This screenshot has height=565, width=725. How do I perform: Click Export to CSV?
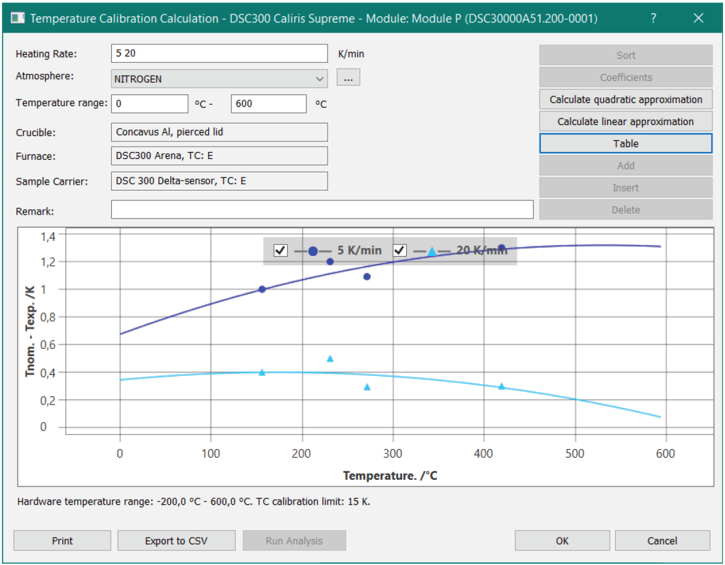click(176, 541)
